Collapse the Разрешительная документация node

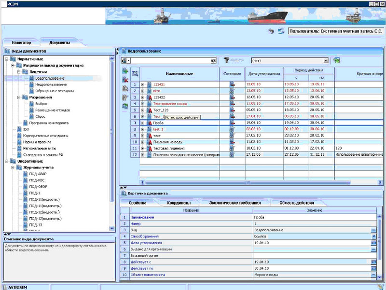click(13, 66)
